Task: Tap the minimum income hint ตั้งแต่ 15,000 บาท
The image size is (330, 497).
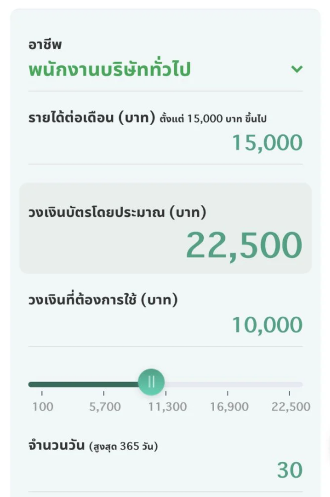Action: 212,119
